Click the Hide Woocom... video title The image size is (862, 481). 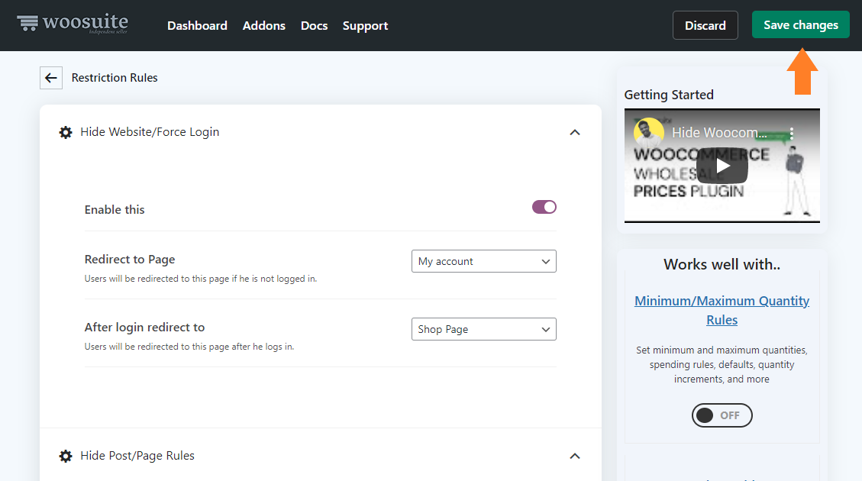tap(719, 133)
